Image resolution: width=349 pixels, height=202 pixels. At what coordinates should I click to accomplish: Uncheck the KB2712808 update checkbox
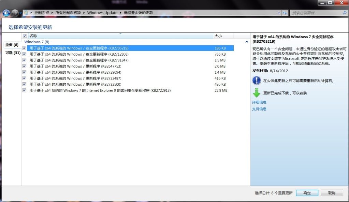25,54
